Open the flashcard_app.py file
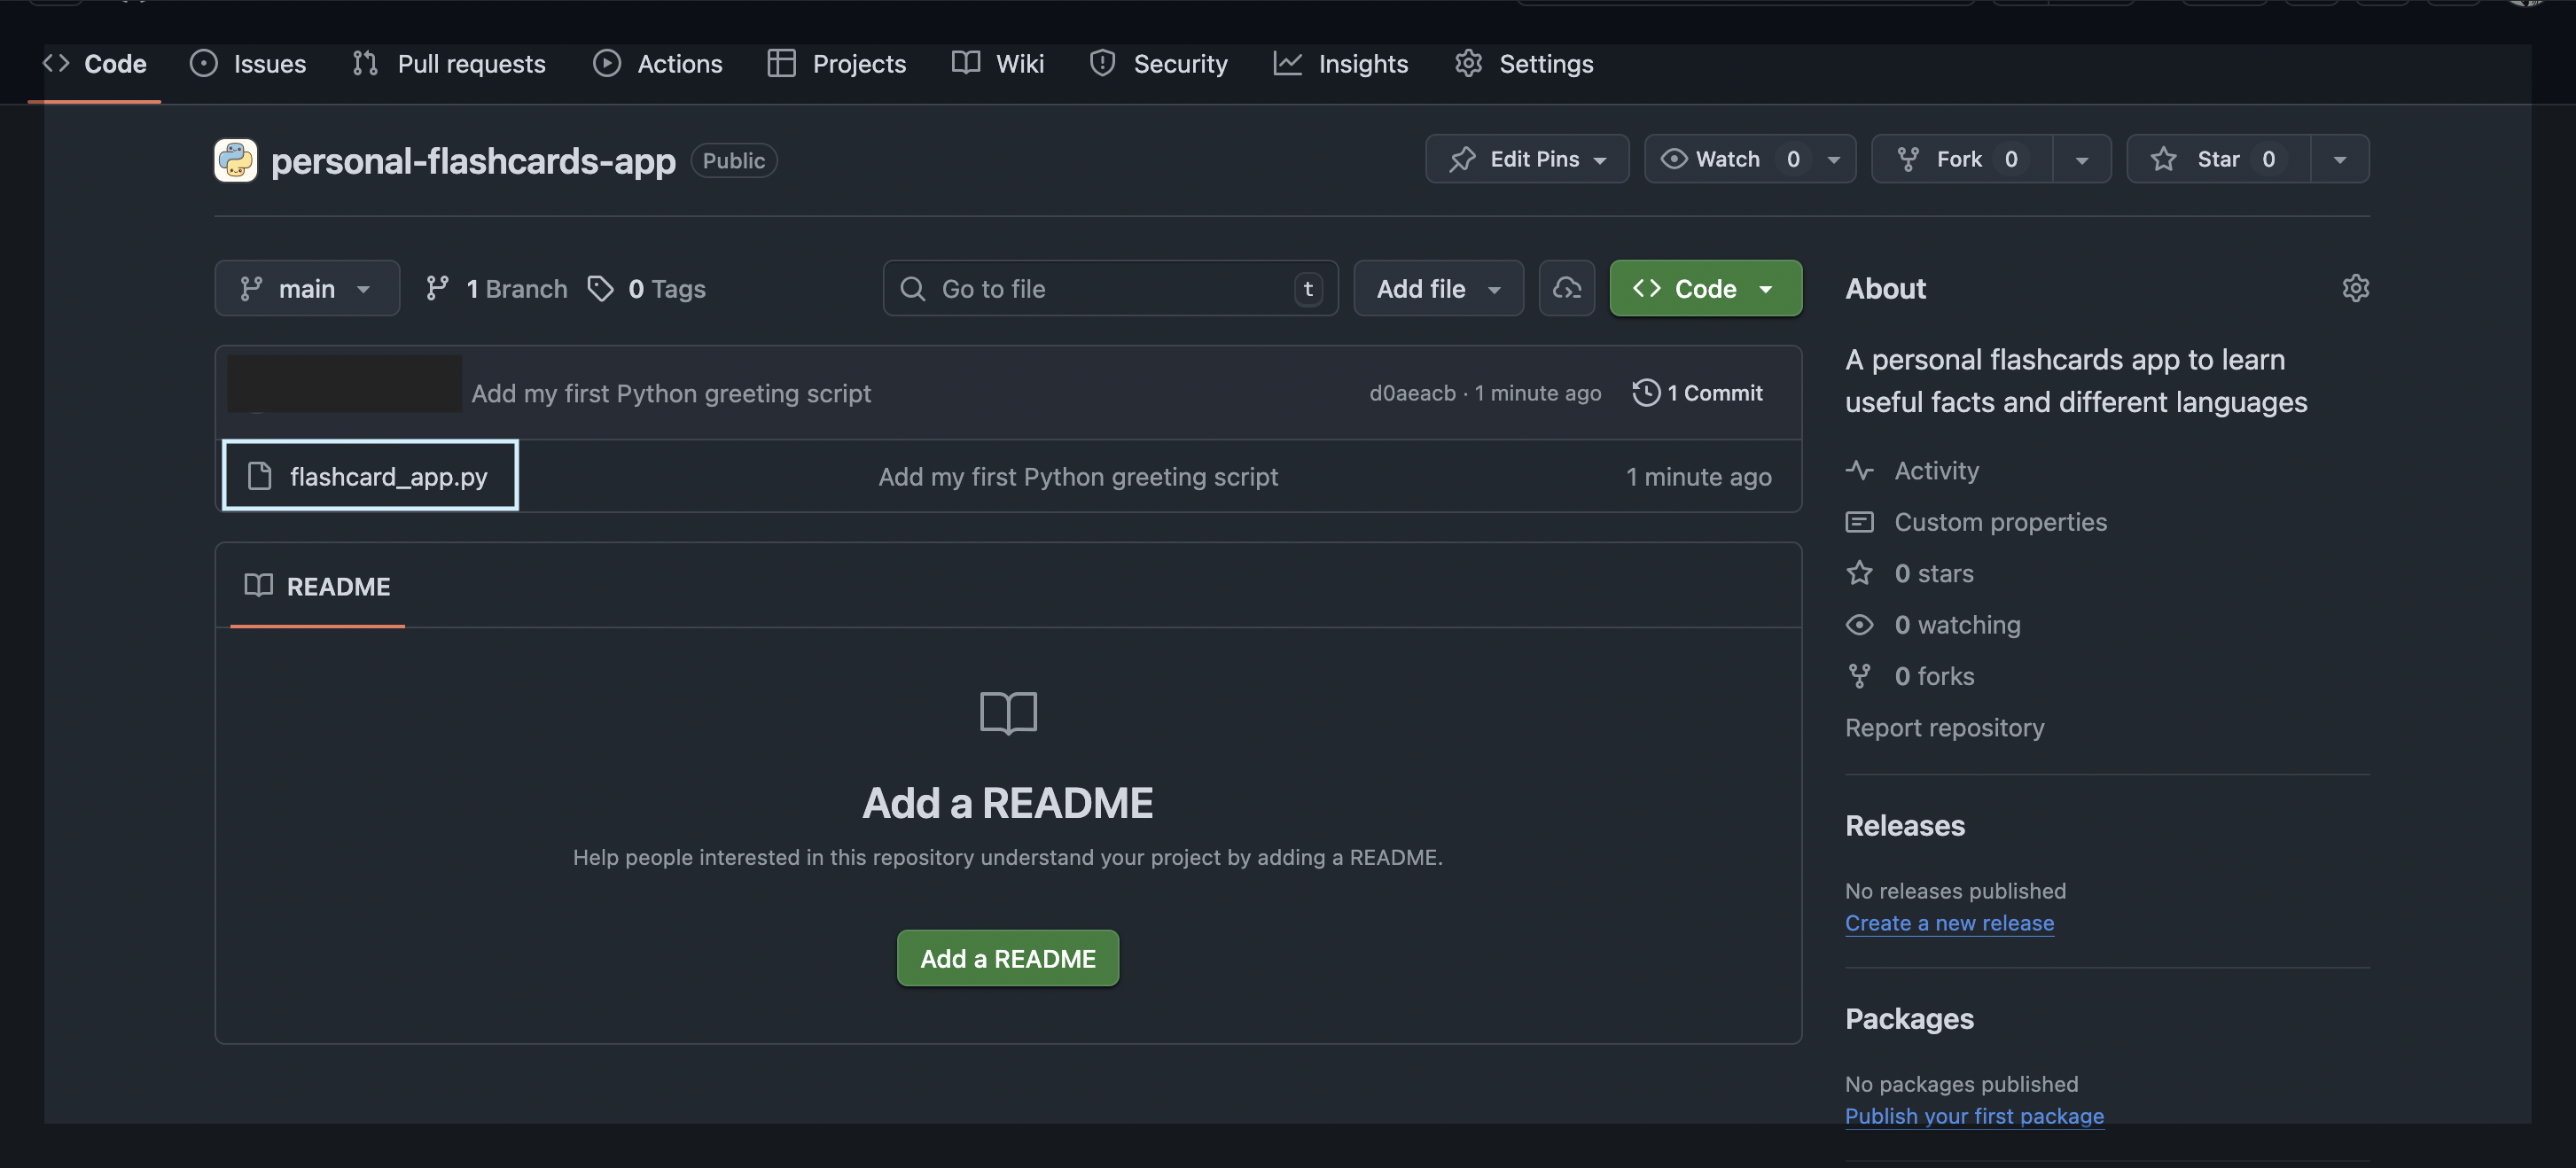The width and height of the screenshot is (2576, 1168). click(388, 476)
